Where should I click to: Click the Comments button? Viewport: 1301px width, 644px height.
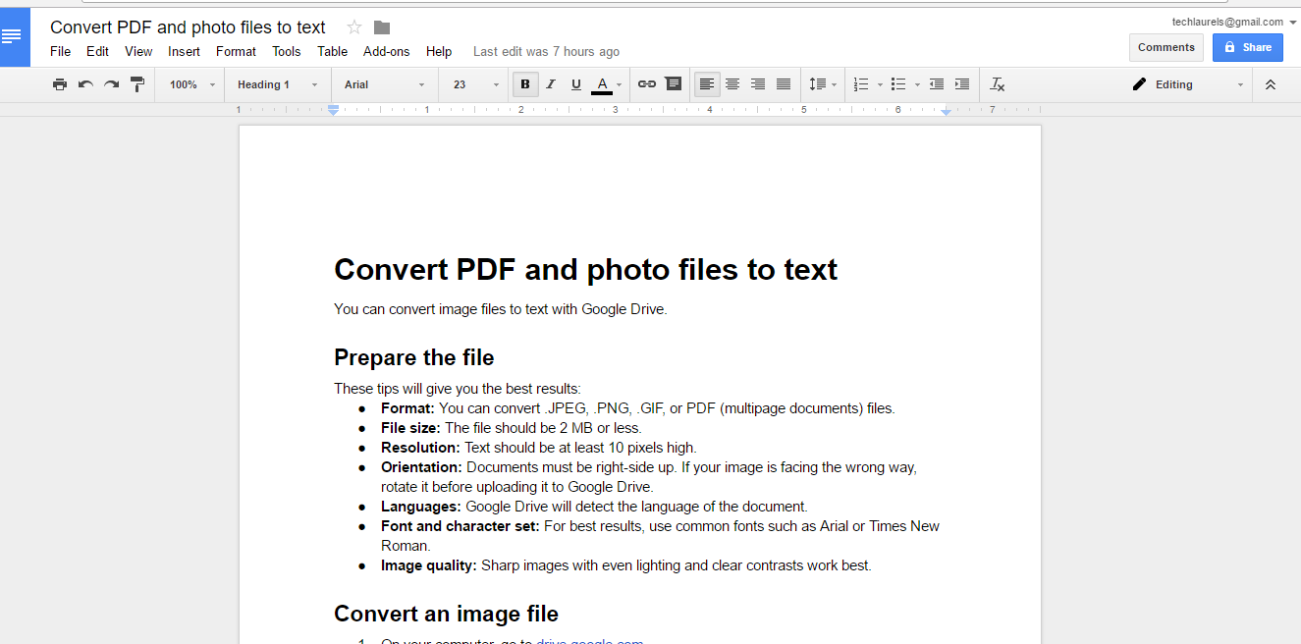(x=1166, y=47)
